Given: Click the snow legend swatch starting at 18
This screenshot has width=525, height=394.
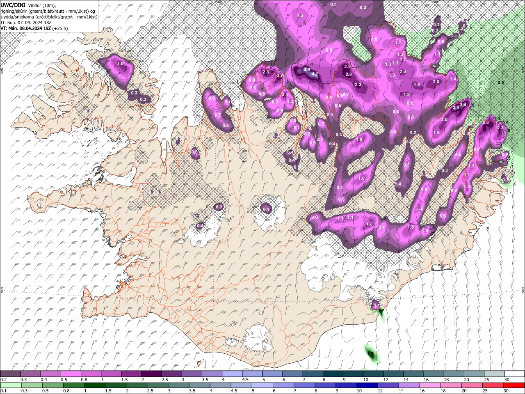Looking at the screenshot, I should (x=454, y=374).
